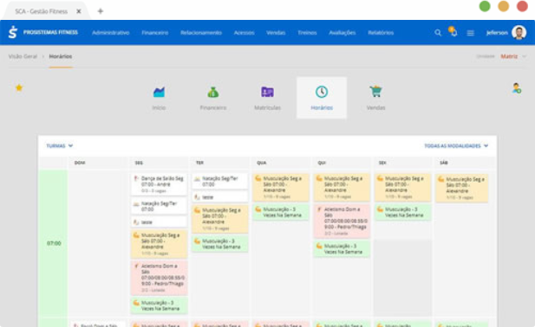This screenshot has height=327, width=535.
Task: Open Monday's green Musculação 3 Vezes card
Action: click(159, 305)
